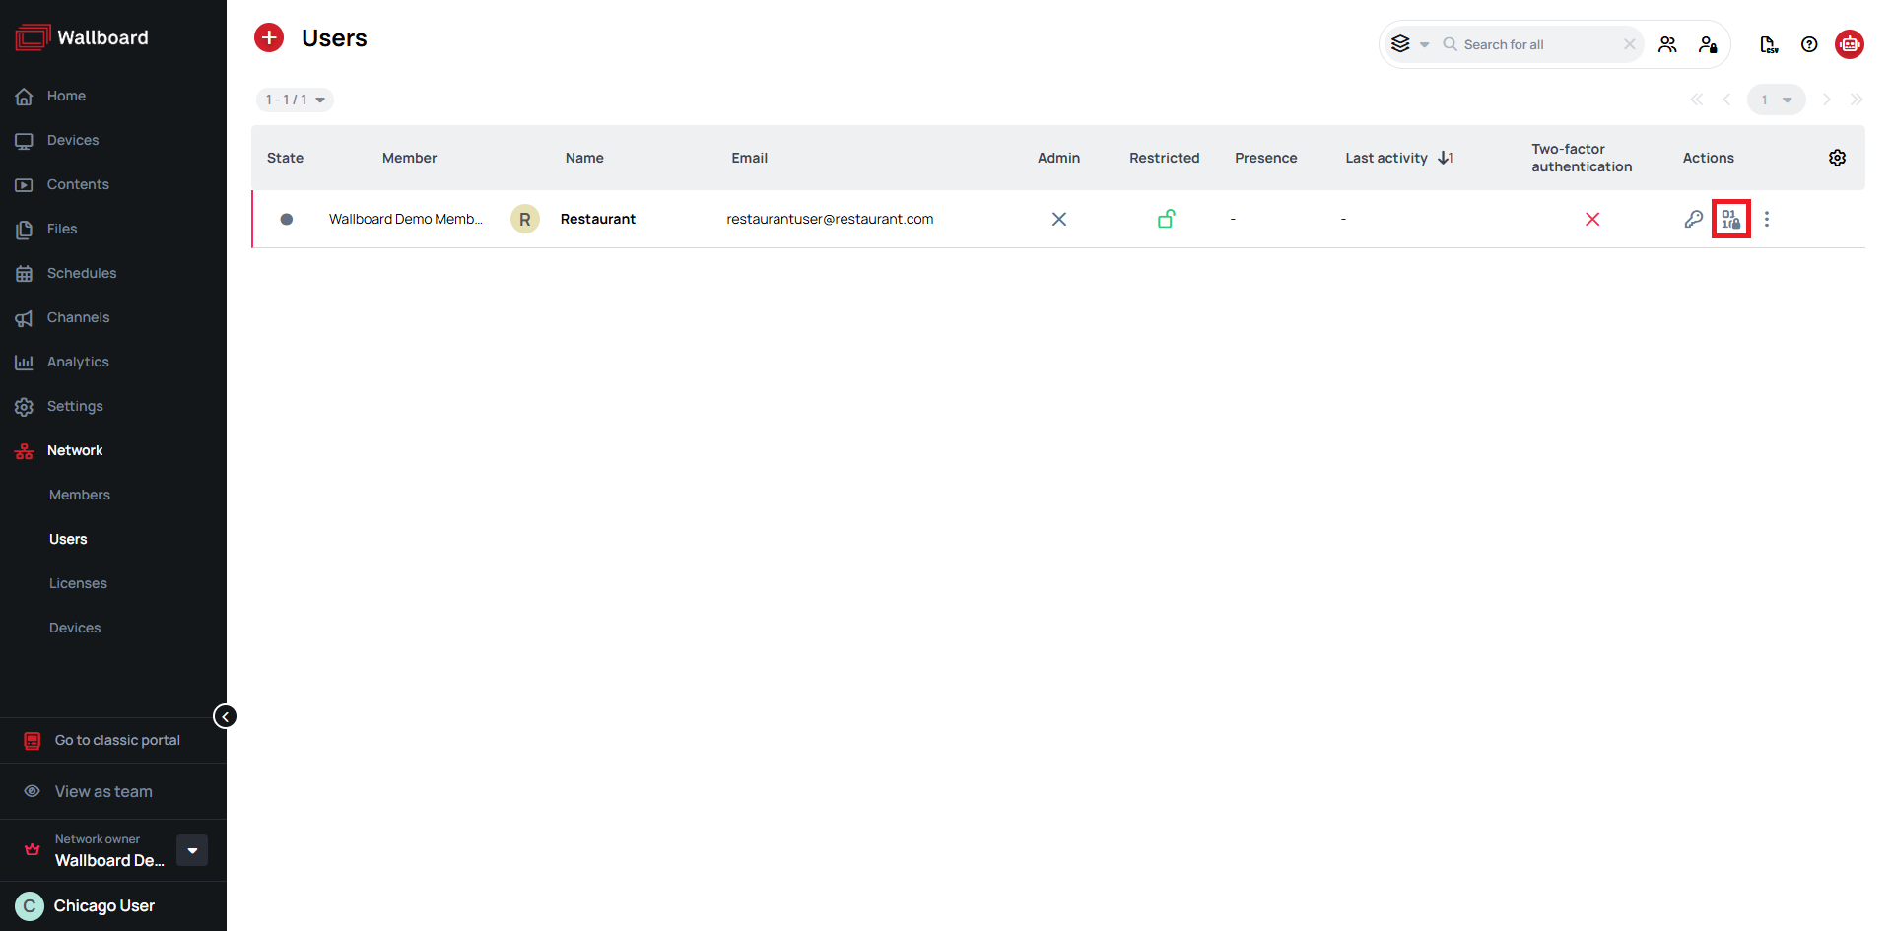Open Members in the Network submenu
The image size is (1892, 931).
point(80,495)
